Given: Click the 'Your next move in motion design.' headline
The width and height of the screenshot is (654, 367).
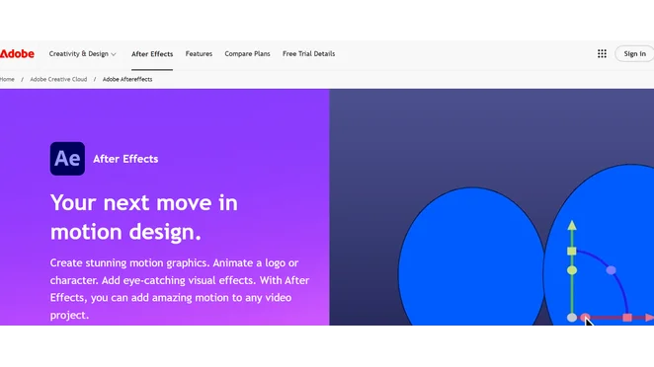Looking at the screenshot, I should 144,217.
